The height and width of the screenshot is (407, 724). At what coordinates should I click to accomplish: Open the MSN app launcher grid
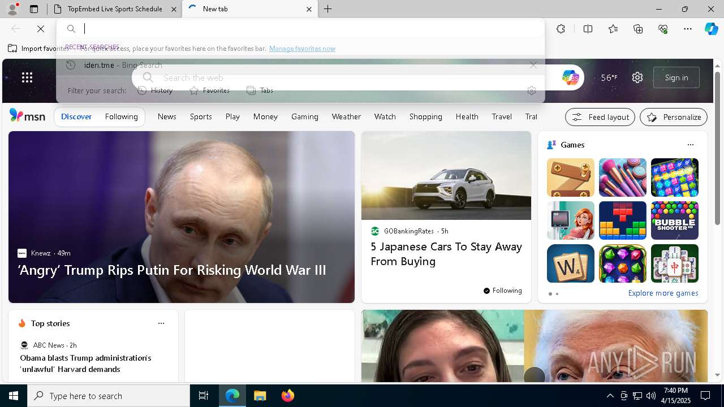click(x=27, y=77)
